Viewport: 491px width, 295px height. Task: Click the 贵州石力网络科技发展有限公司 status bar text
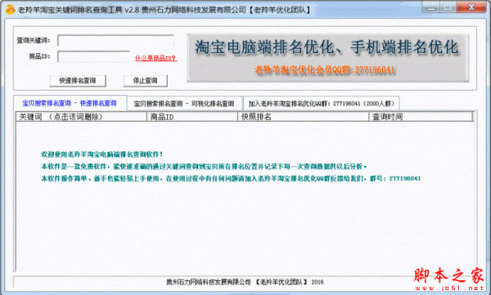point(245,282)
